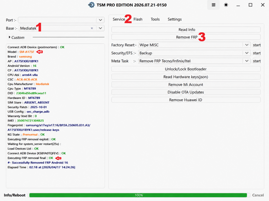Viewport: 269px width, 201px height.
Task: Switch to the Service tab
Action: coord(119,19)
